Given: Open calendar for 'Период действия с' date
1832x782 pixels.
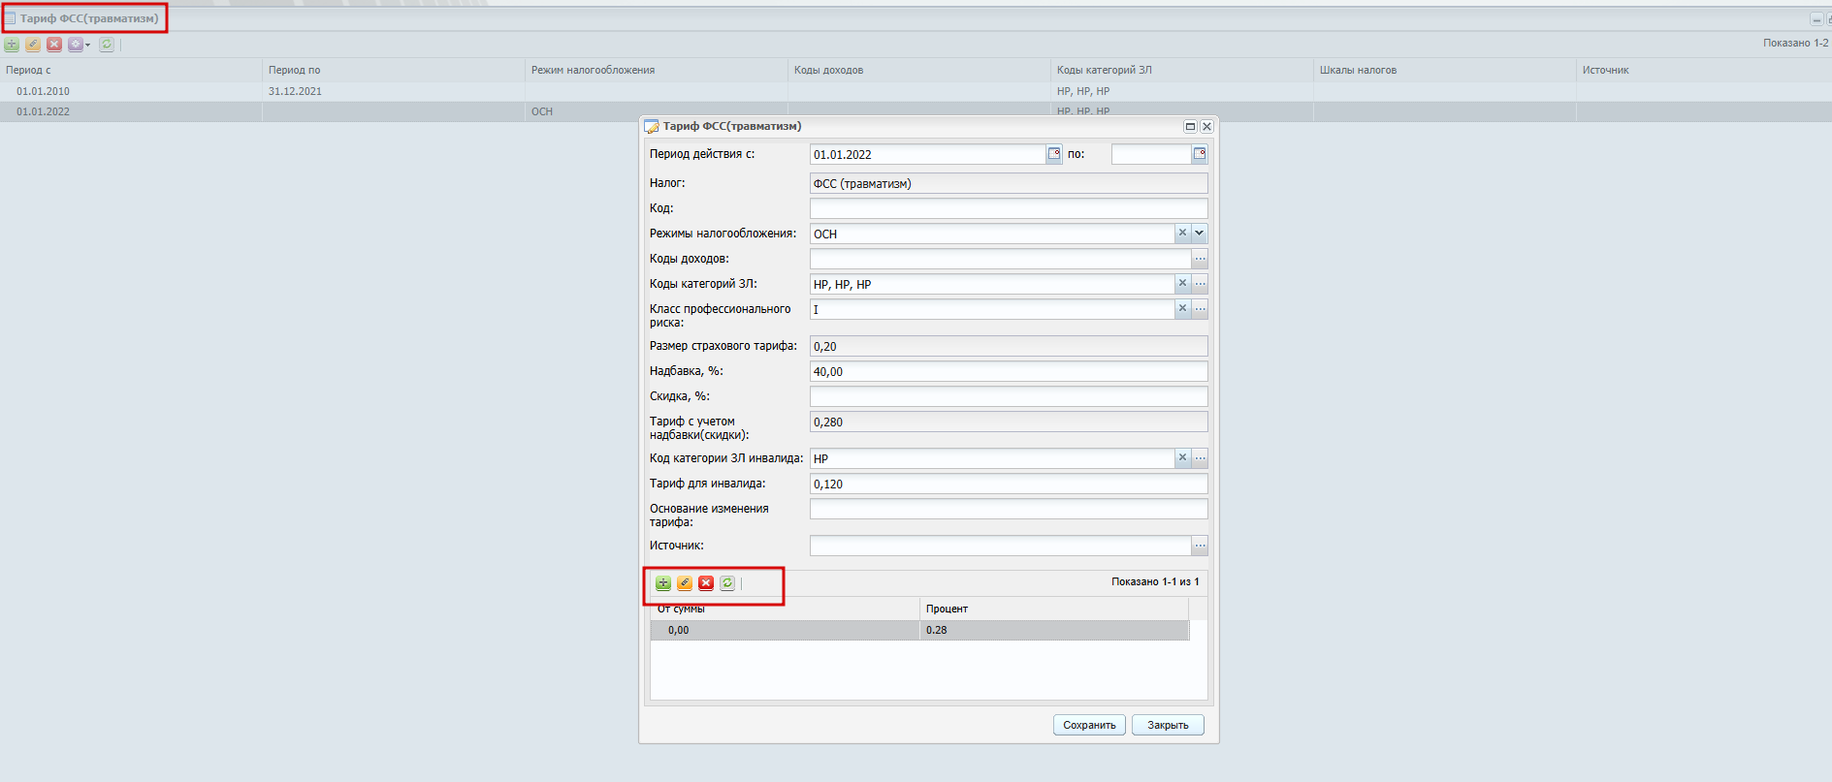Looking at the screenshot, I should (1054, 154).
